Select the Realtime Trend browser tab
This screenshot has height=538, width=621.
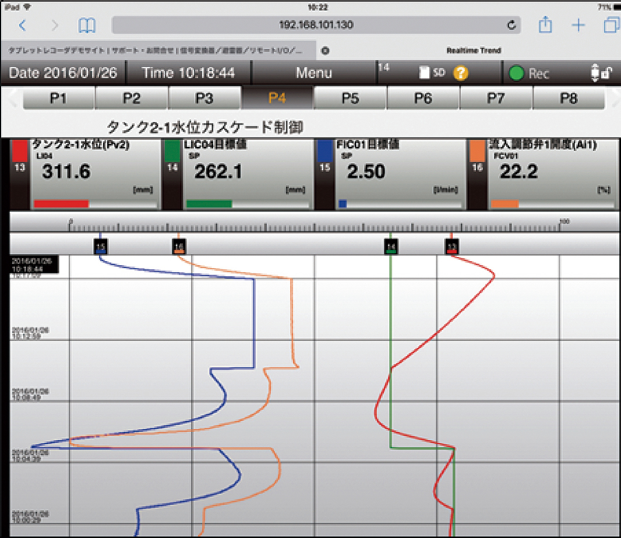pyautogui.click(x=474, y=51)
